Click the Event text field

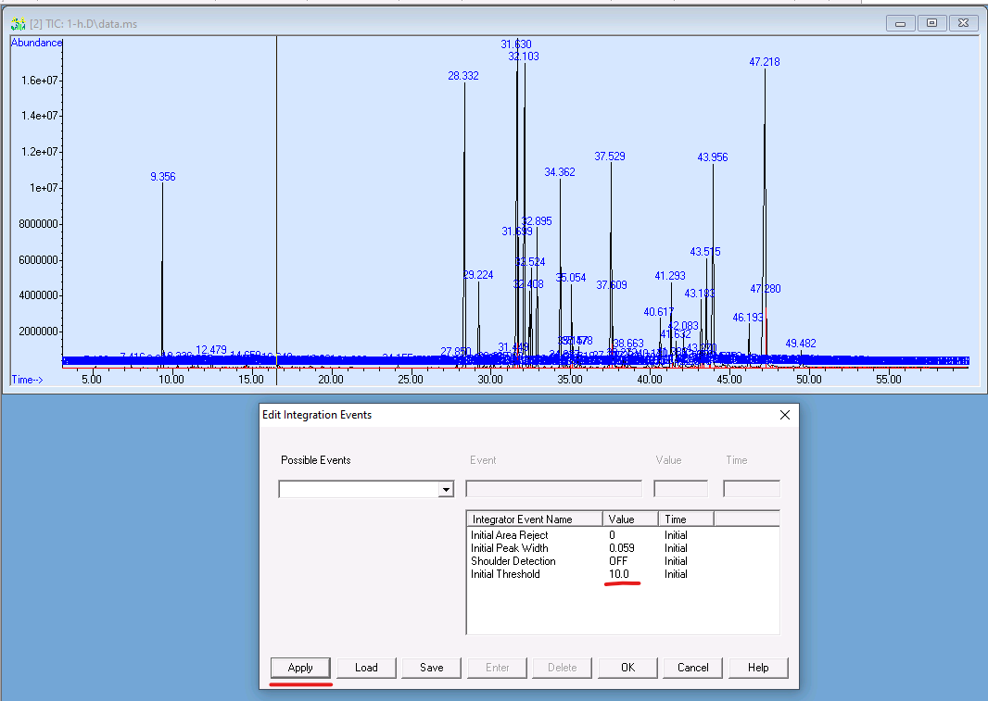[553, 489]
